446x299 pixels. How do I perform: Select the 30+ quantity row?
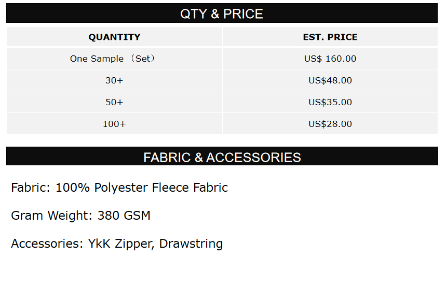point(114,80)
